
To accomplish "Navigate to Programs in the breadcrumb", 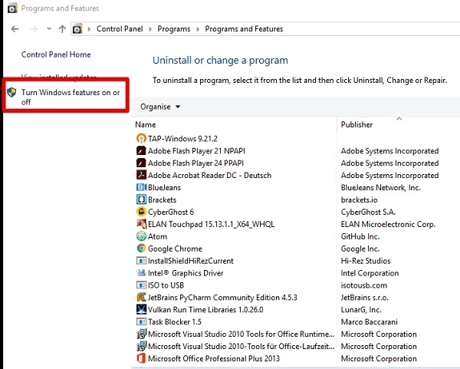I will [174, 29].
